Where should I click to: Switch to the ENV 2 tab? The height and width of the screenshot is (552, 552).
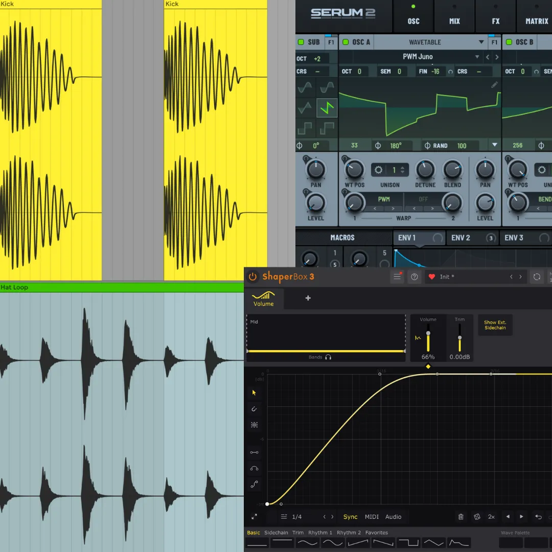point(472,238)
